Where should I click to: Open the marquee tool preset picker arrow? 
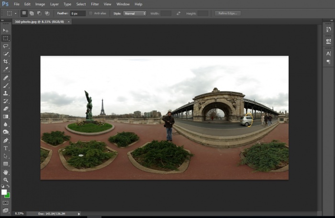(x=15, y=13)
